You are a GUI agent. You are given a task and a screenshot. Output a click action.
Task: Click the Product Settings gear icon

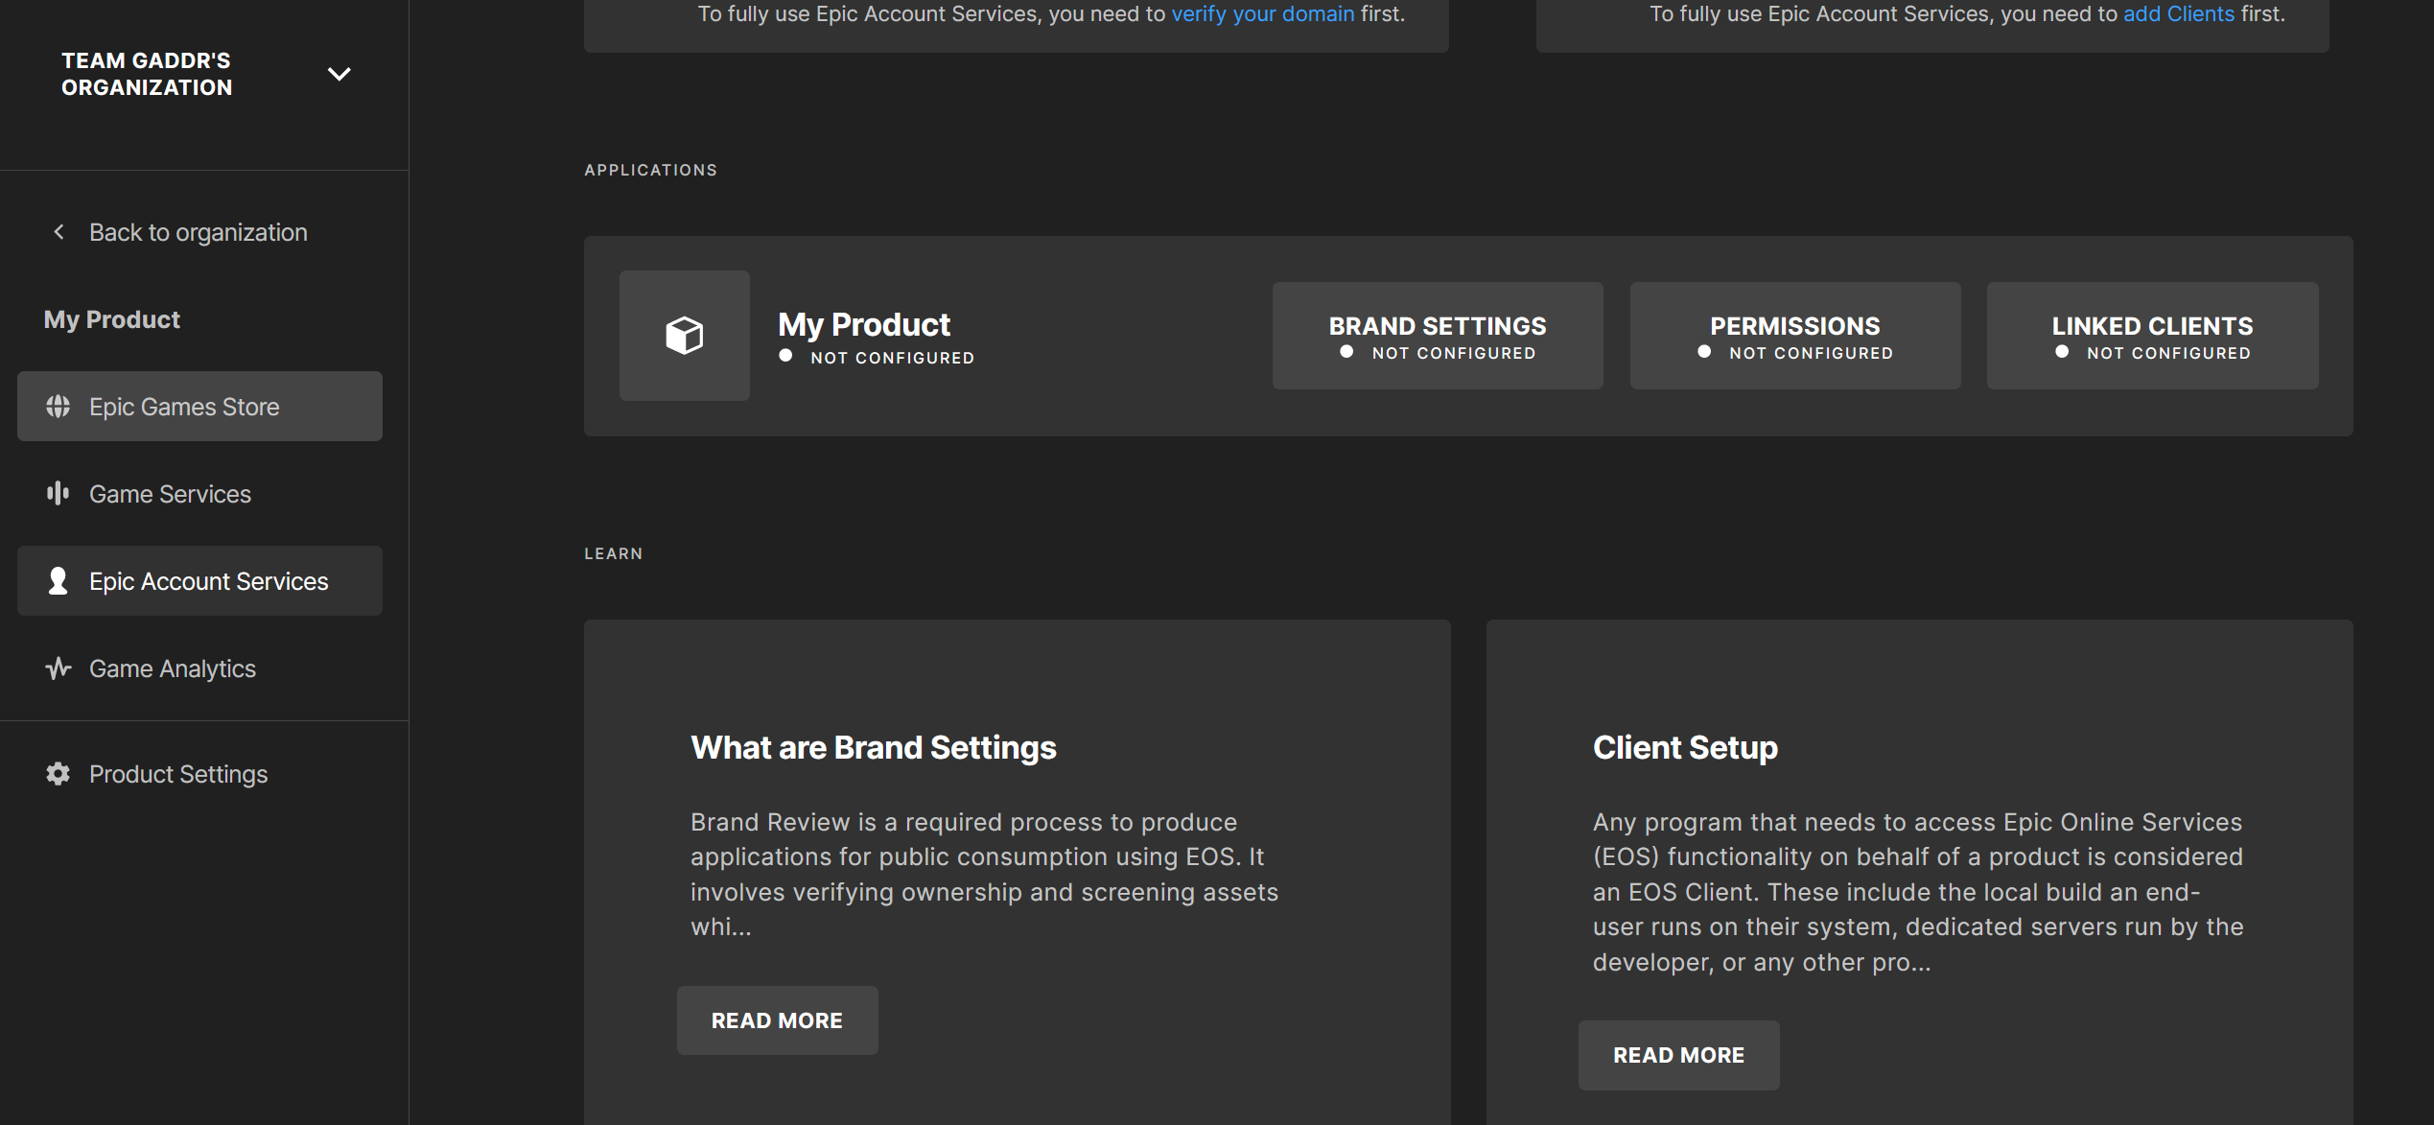tap(58, 774)
